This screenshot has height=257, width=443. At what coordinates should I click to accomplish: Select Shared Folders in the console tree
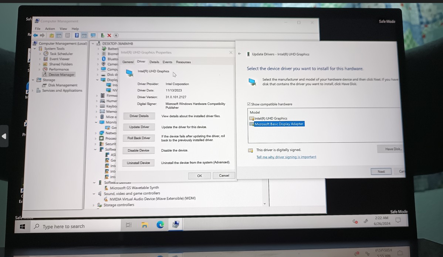click(61, 64)
